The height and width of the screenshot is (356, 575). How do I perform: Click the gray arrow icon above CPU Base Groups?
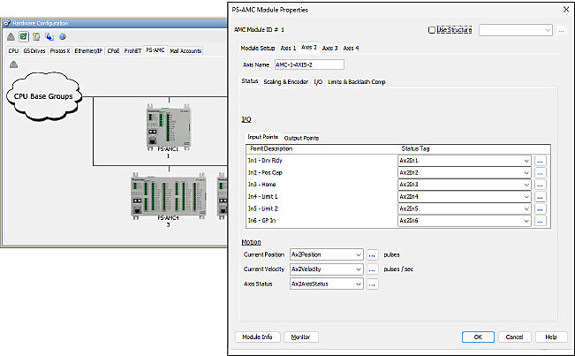[x=13, y=64]
